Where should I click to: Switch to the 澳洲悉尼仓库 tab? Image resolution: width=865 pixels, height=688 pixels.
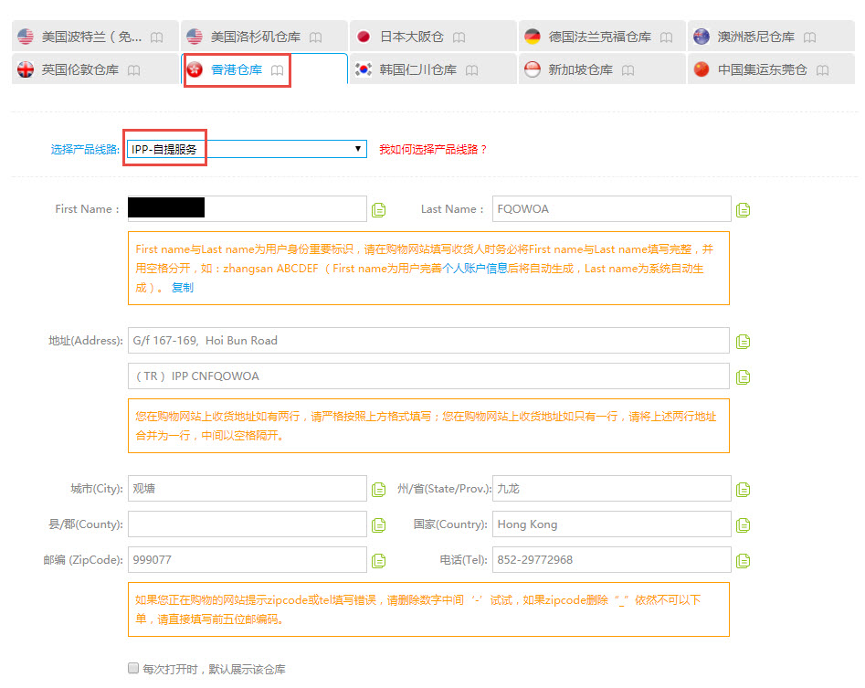[771, 37]
